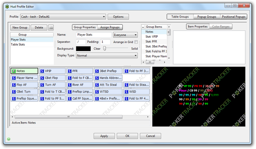256x149 pixels.
Task: Select the Hands Abbrev... stat tile
Action: tap(108, 78)
